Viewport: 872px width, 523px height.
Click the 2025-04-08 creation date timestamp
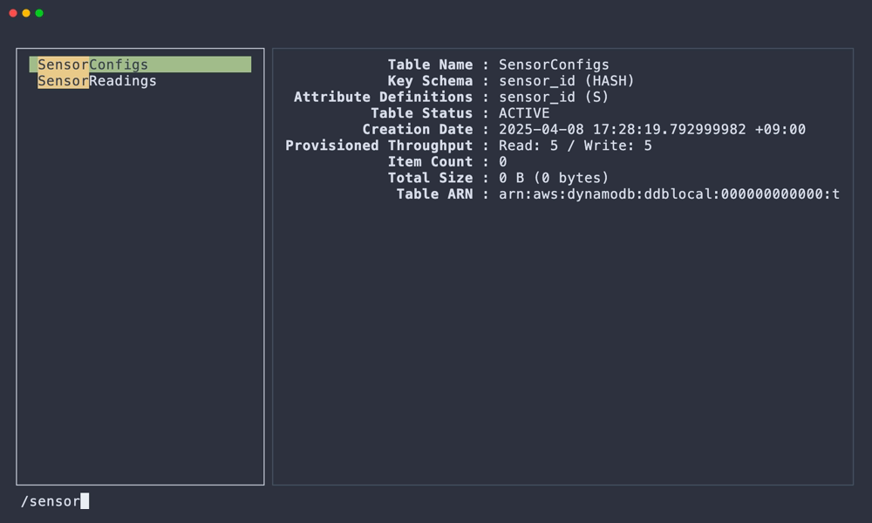(x=651, y=130)
